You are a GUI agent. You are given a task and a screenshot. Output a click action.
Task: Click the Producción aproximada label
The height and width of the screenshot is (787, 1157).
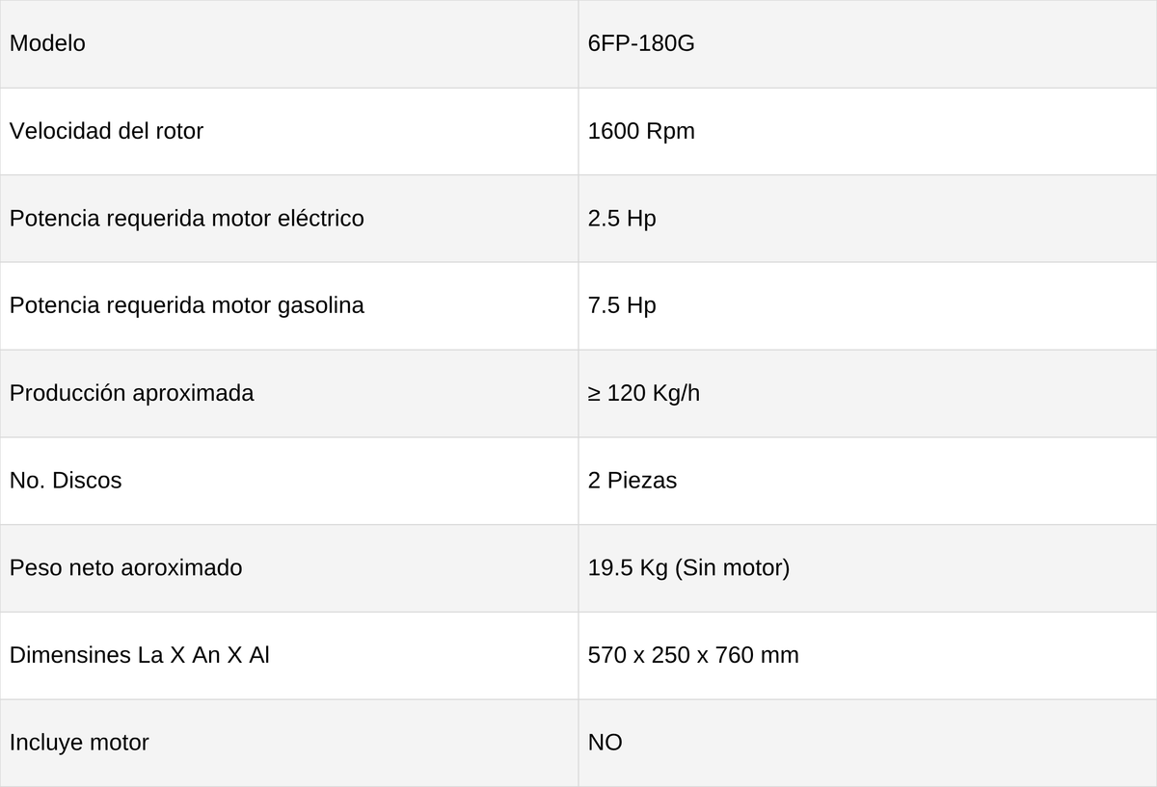131,394
